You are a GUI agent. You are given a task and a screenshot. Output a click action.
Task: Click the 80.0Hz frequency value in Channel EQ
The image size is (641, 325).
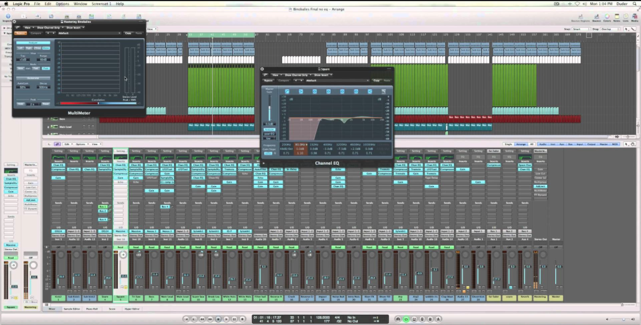coord(301,145)
